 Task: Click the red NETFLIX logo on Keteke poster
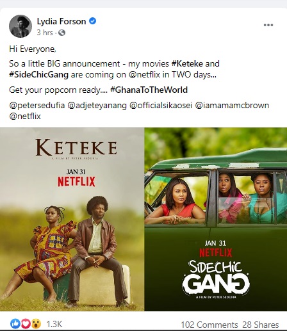76,182
